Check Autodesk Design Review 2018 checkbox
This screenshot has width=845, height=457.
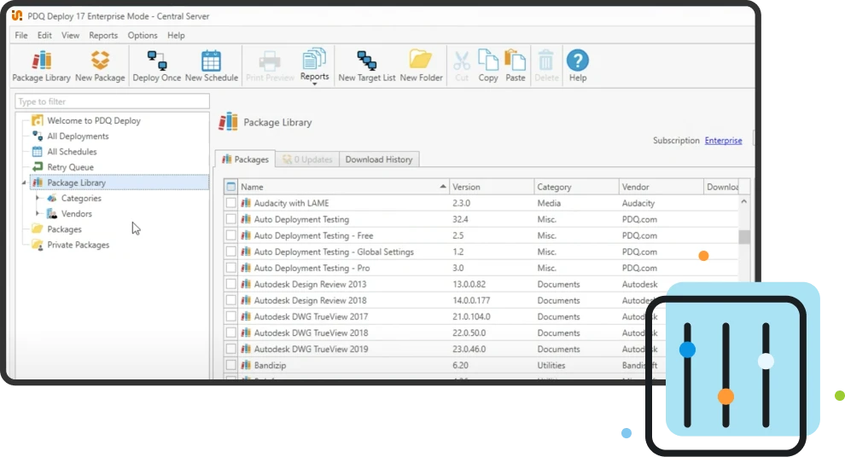tap(230, 300)
